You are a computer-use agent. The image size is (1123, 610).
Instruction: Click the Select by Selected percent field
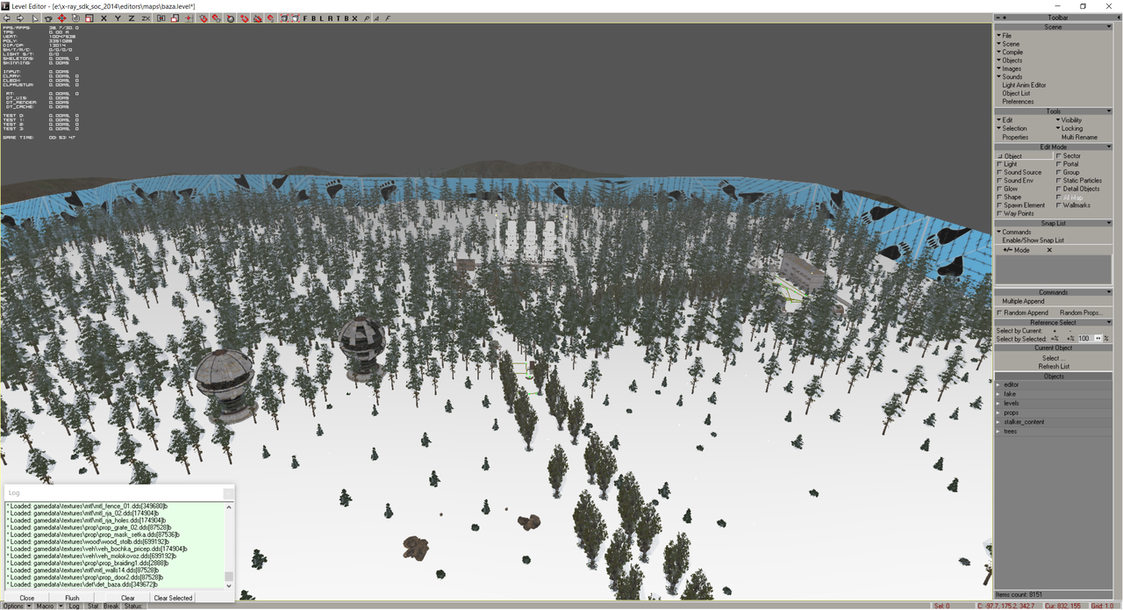coord(1086,338)
